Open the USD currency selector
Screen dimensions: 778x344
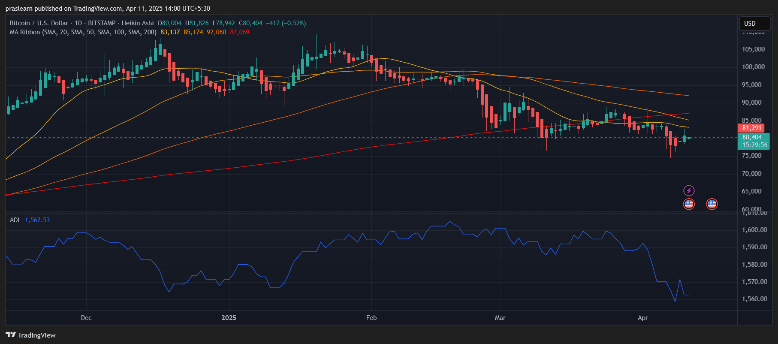(x=754, y=24)
